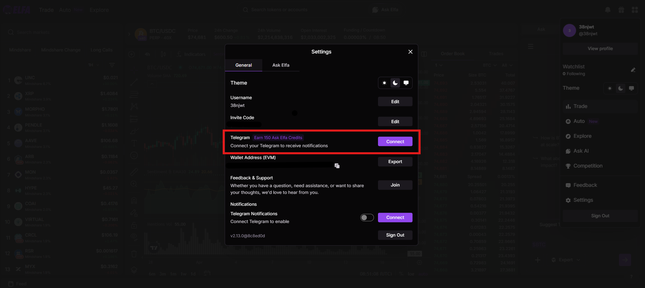
Task: Open the chart date range calendar icon
Action: click(207, 273)
